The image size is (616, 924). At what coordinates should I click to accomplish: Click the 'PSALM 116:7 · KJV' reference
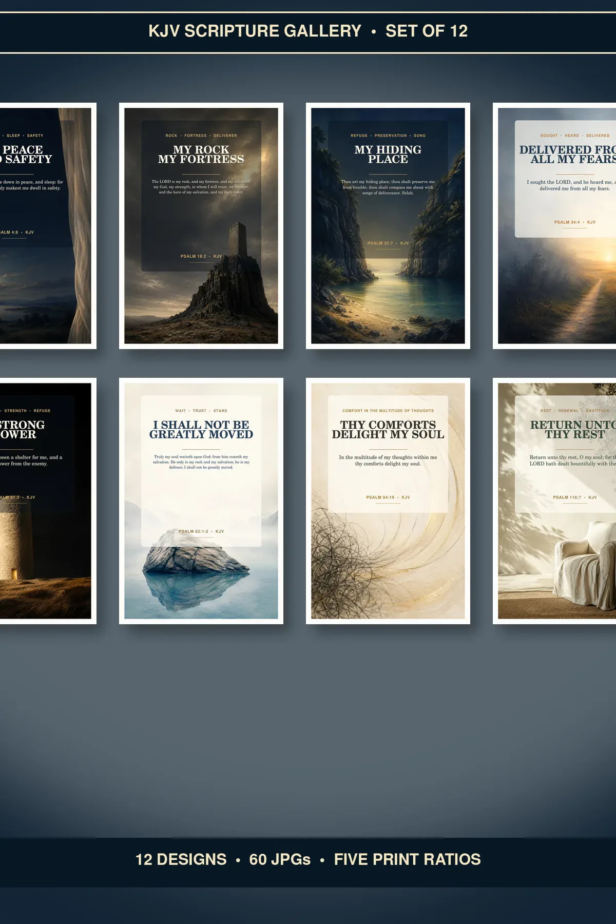pyautogui.click(x=575, y=497)
